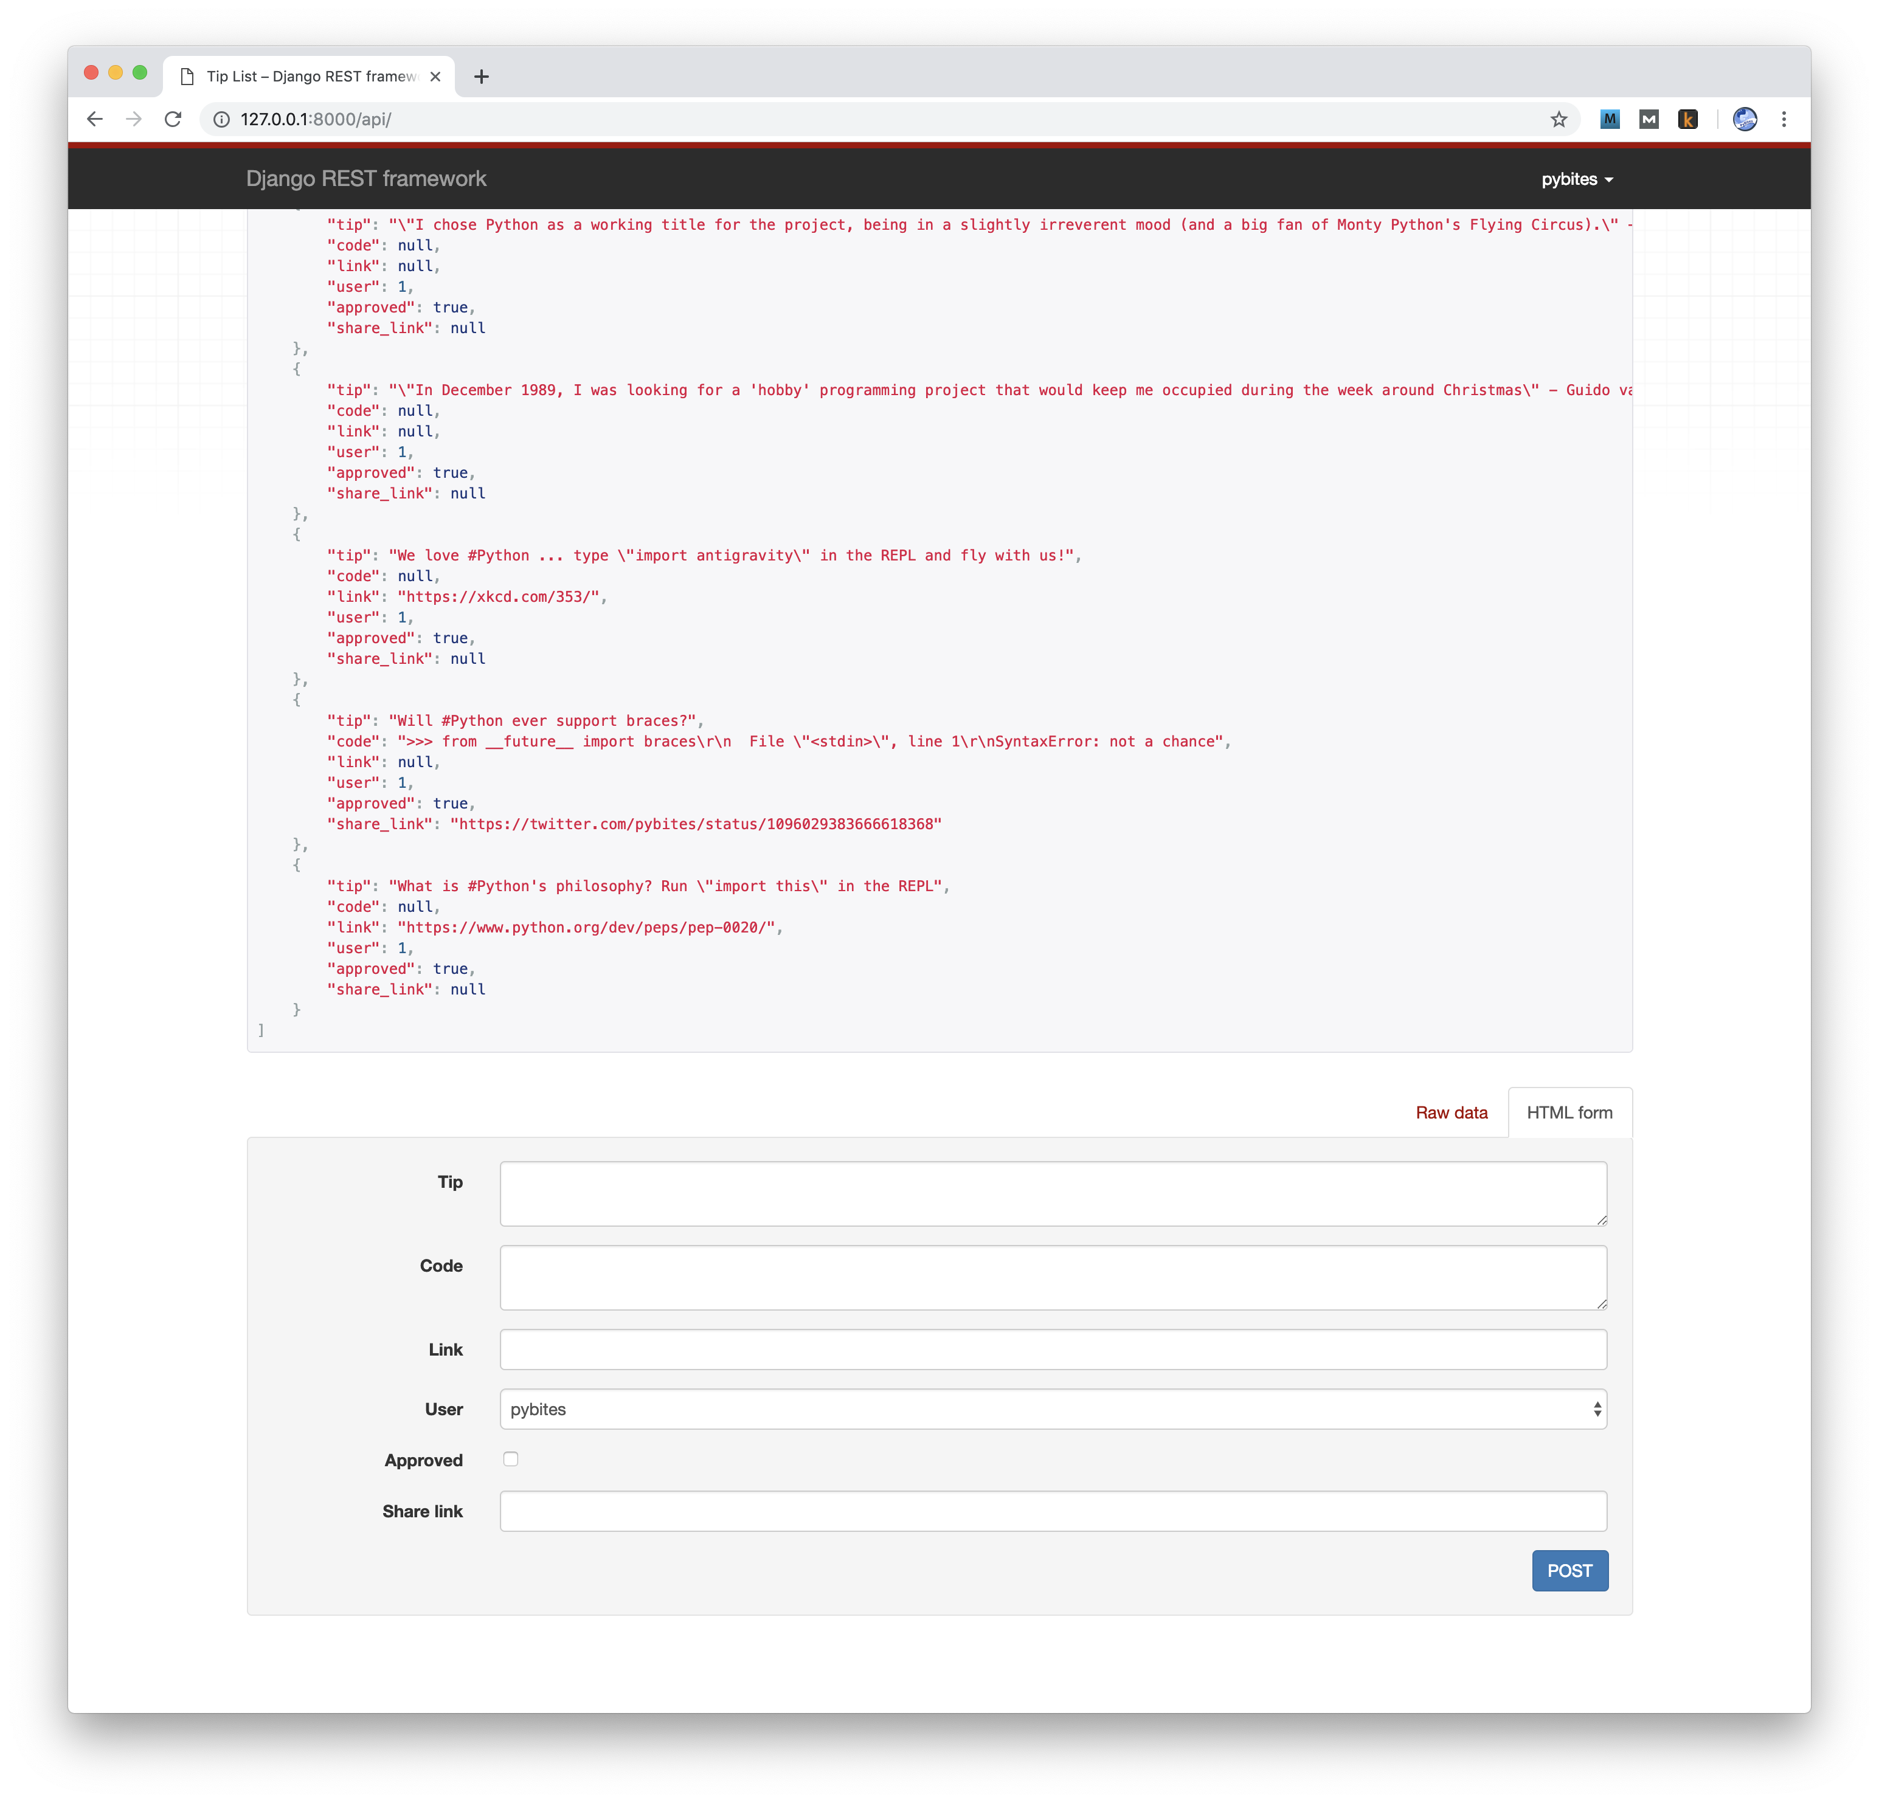This screenshot has height=1803, width=1879.
Task: Switch to the Raw data tab
Action: (1450, 1112)
